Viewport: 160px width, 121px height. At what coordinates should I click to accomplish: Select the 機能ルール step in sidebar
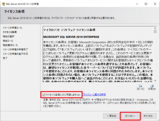(x=8, y=41)
